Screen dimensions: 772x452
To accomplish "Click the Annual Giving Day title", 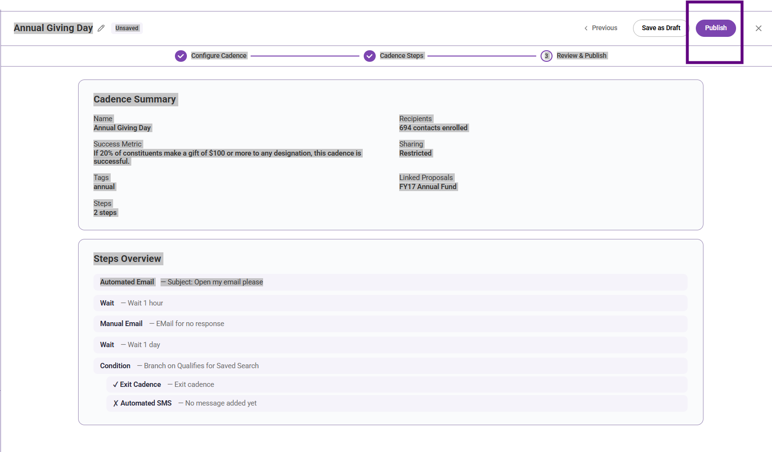I will tap(53, 28).
